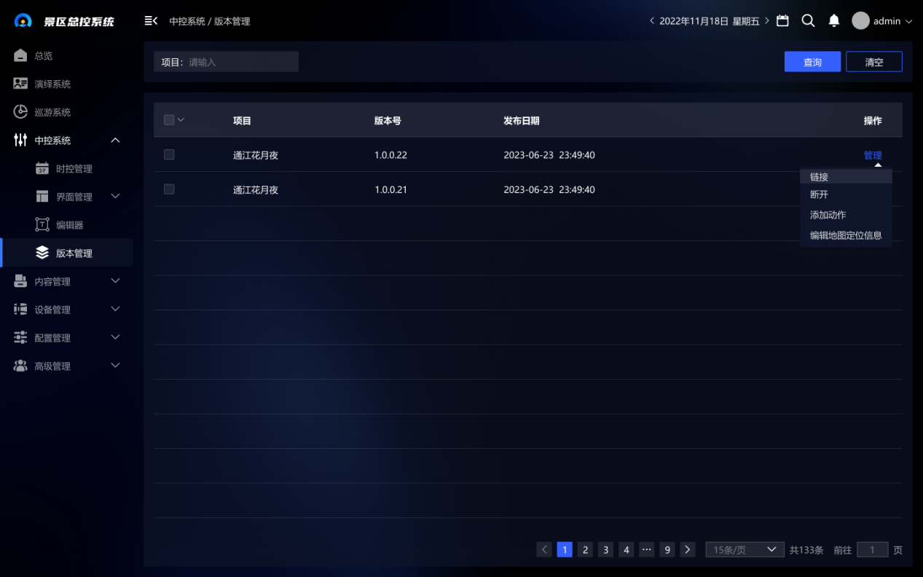
Task: Click the search magnifier icon in header
Action: point(808,21)
